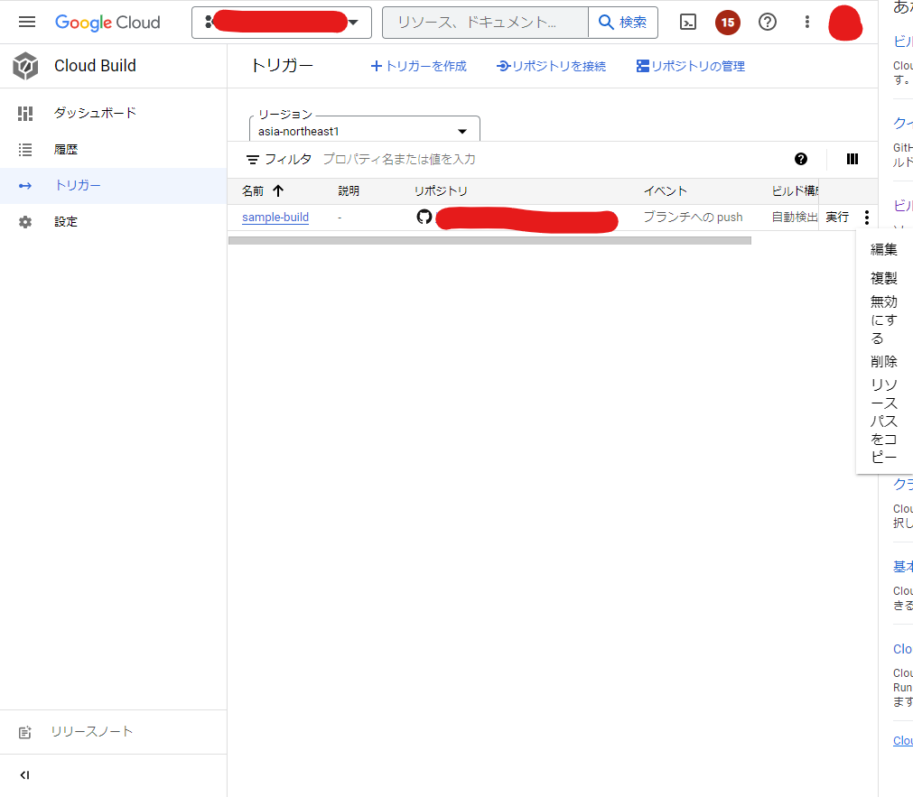The image size is (913, 797).
Task: Open the project selector dropdown
Action: pos(281,23)
